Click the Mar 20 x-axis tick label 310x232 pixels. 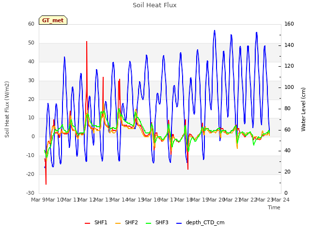[x=217, y=200]
